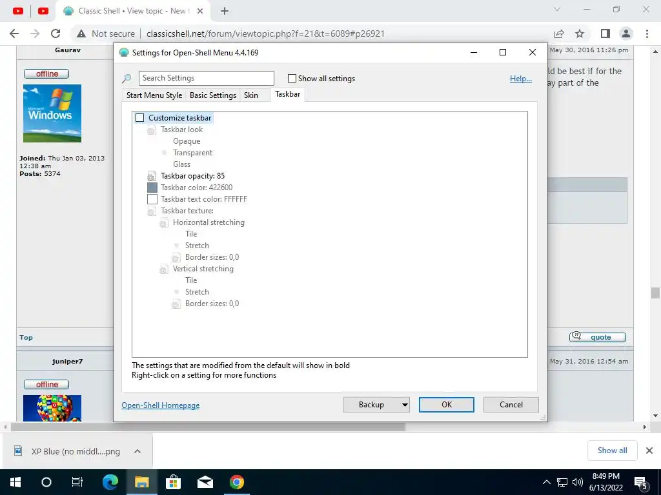
Task: Open Microsoft Store from taskbar
Action: (x=173, y=482)
